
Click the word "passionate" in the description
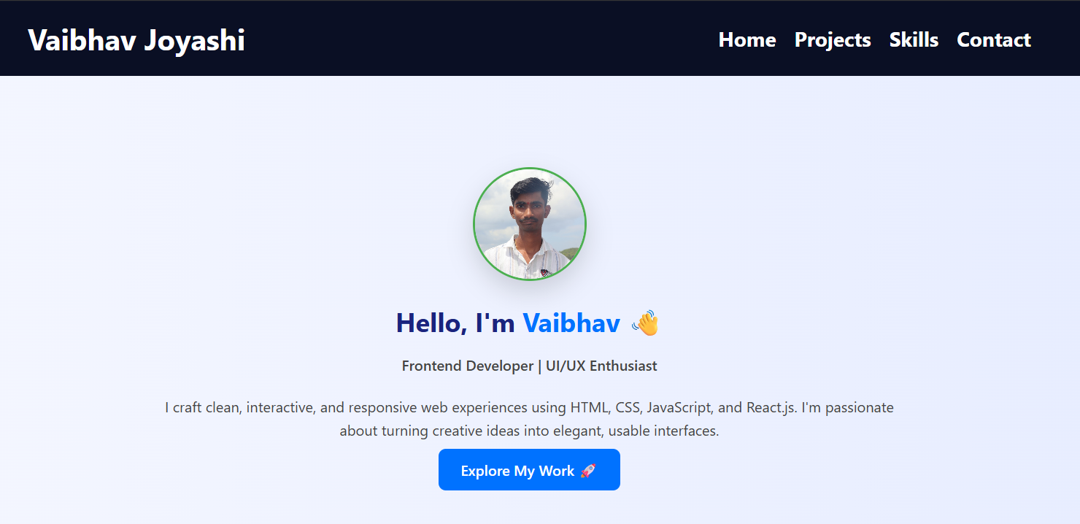click(860, 407)
